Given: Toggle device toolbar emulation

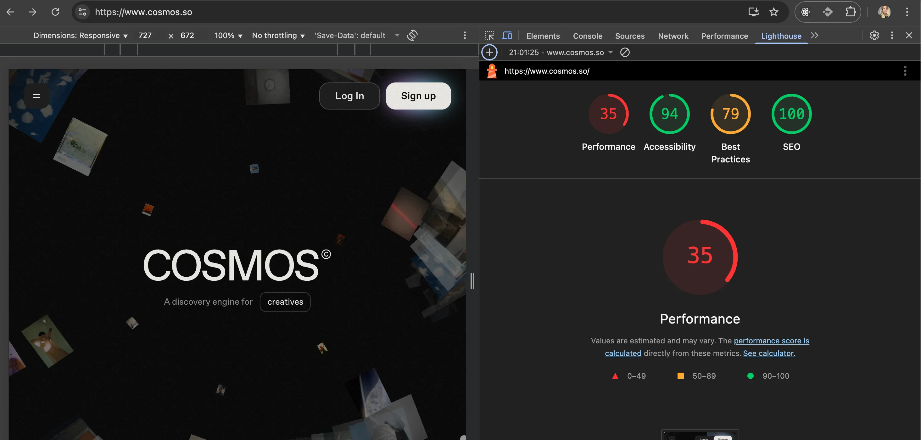Looking at the screenshot, I should [x=507, y=36].
